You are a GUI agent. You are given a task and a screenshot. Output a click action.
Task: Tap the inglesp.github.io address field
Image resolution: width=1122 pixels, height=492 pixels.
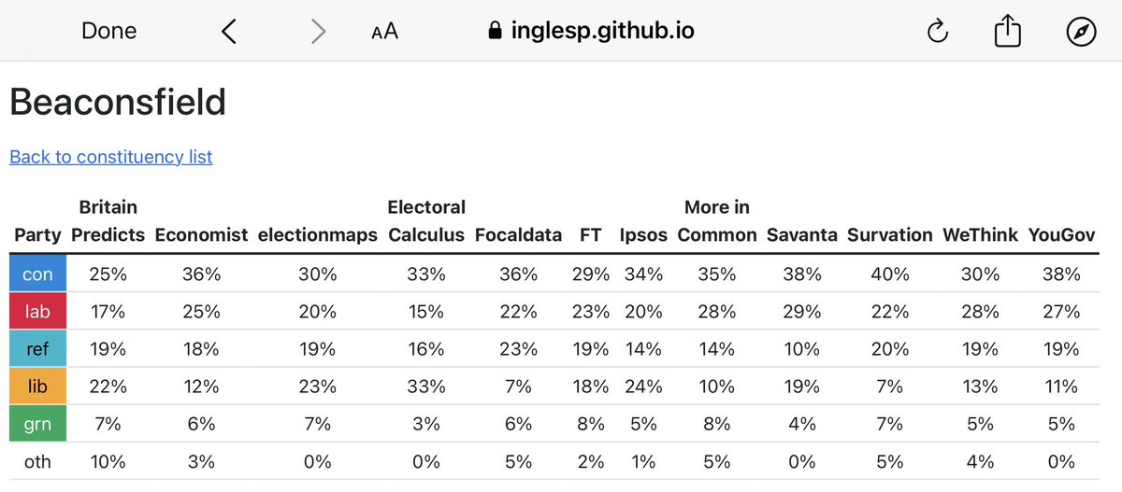click(602, 31)
